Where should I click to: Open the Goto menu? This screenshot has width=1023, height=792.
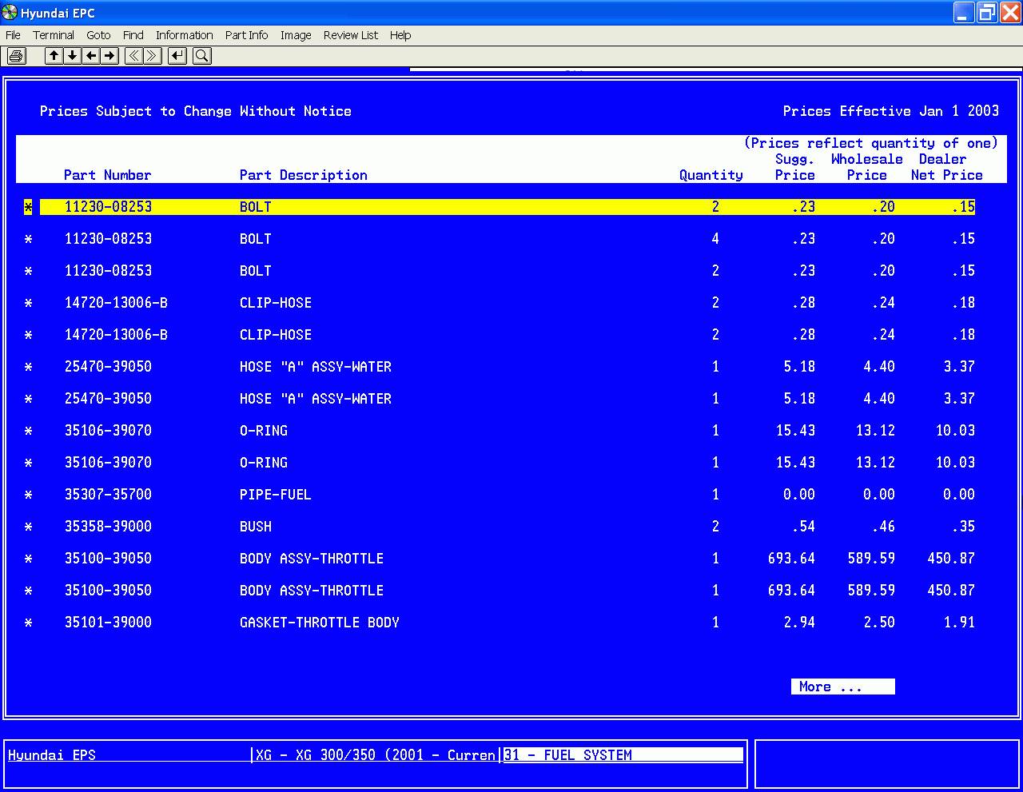click(x=98, y=35)
